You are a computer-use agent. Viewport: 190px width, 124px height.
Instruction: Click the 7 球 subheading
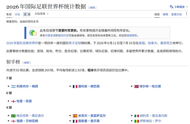tap(9, 78)
